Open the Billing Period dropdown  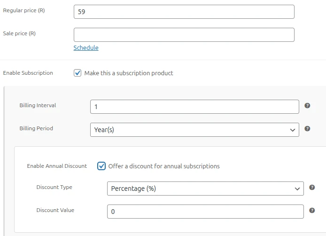click(x=194, y=130)
